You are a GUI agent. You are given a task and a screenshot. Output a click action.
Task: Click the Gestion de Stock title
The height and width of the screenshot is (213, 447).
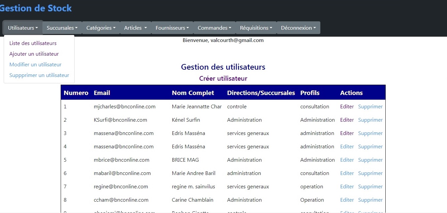(x=35, y=8)
